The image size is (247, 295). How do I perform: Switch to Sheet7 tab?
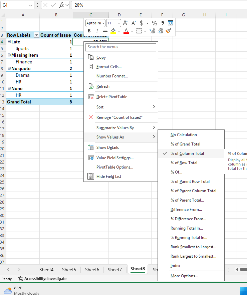coord(115,270)
